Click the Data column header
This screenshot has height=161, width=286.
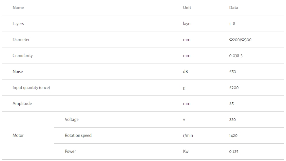[234, 7]
